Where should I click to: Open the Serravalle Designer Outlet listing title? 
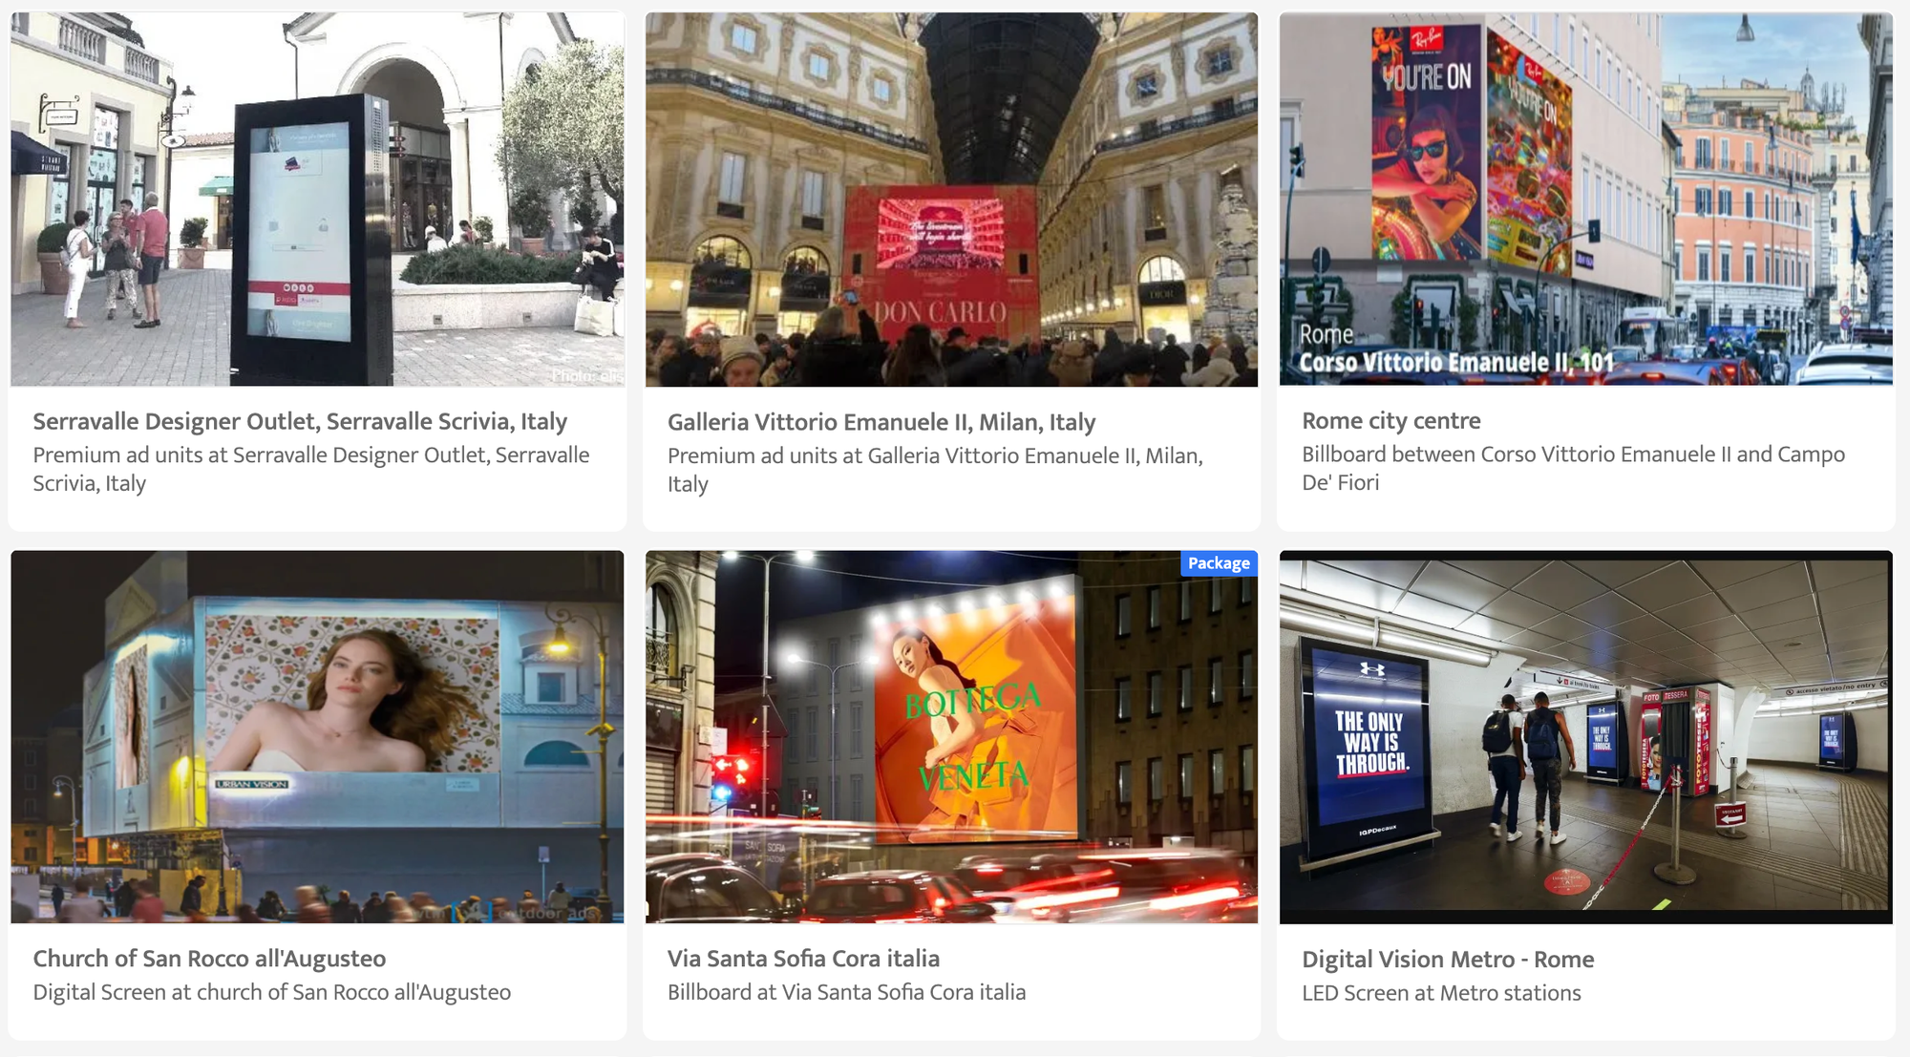point(300,421)
